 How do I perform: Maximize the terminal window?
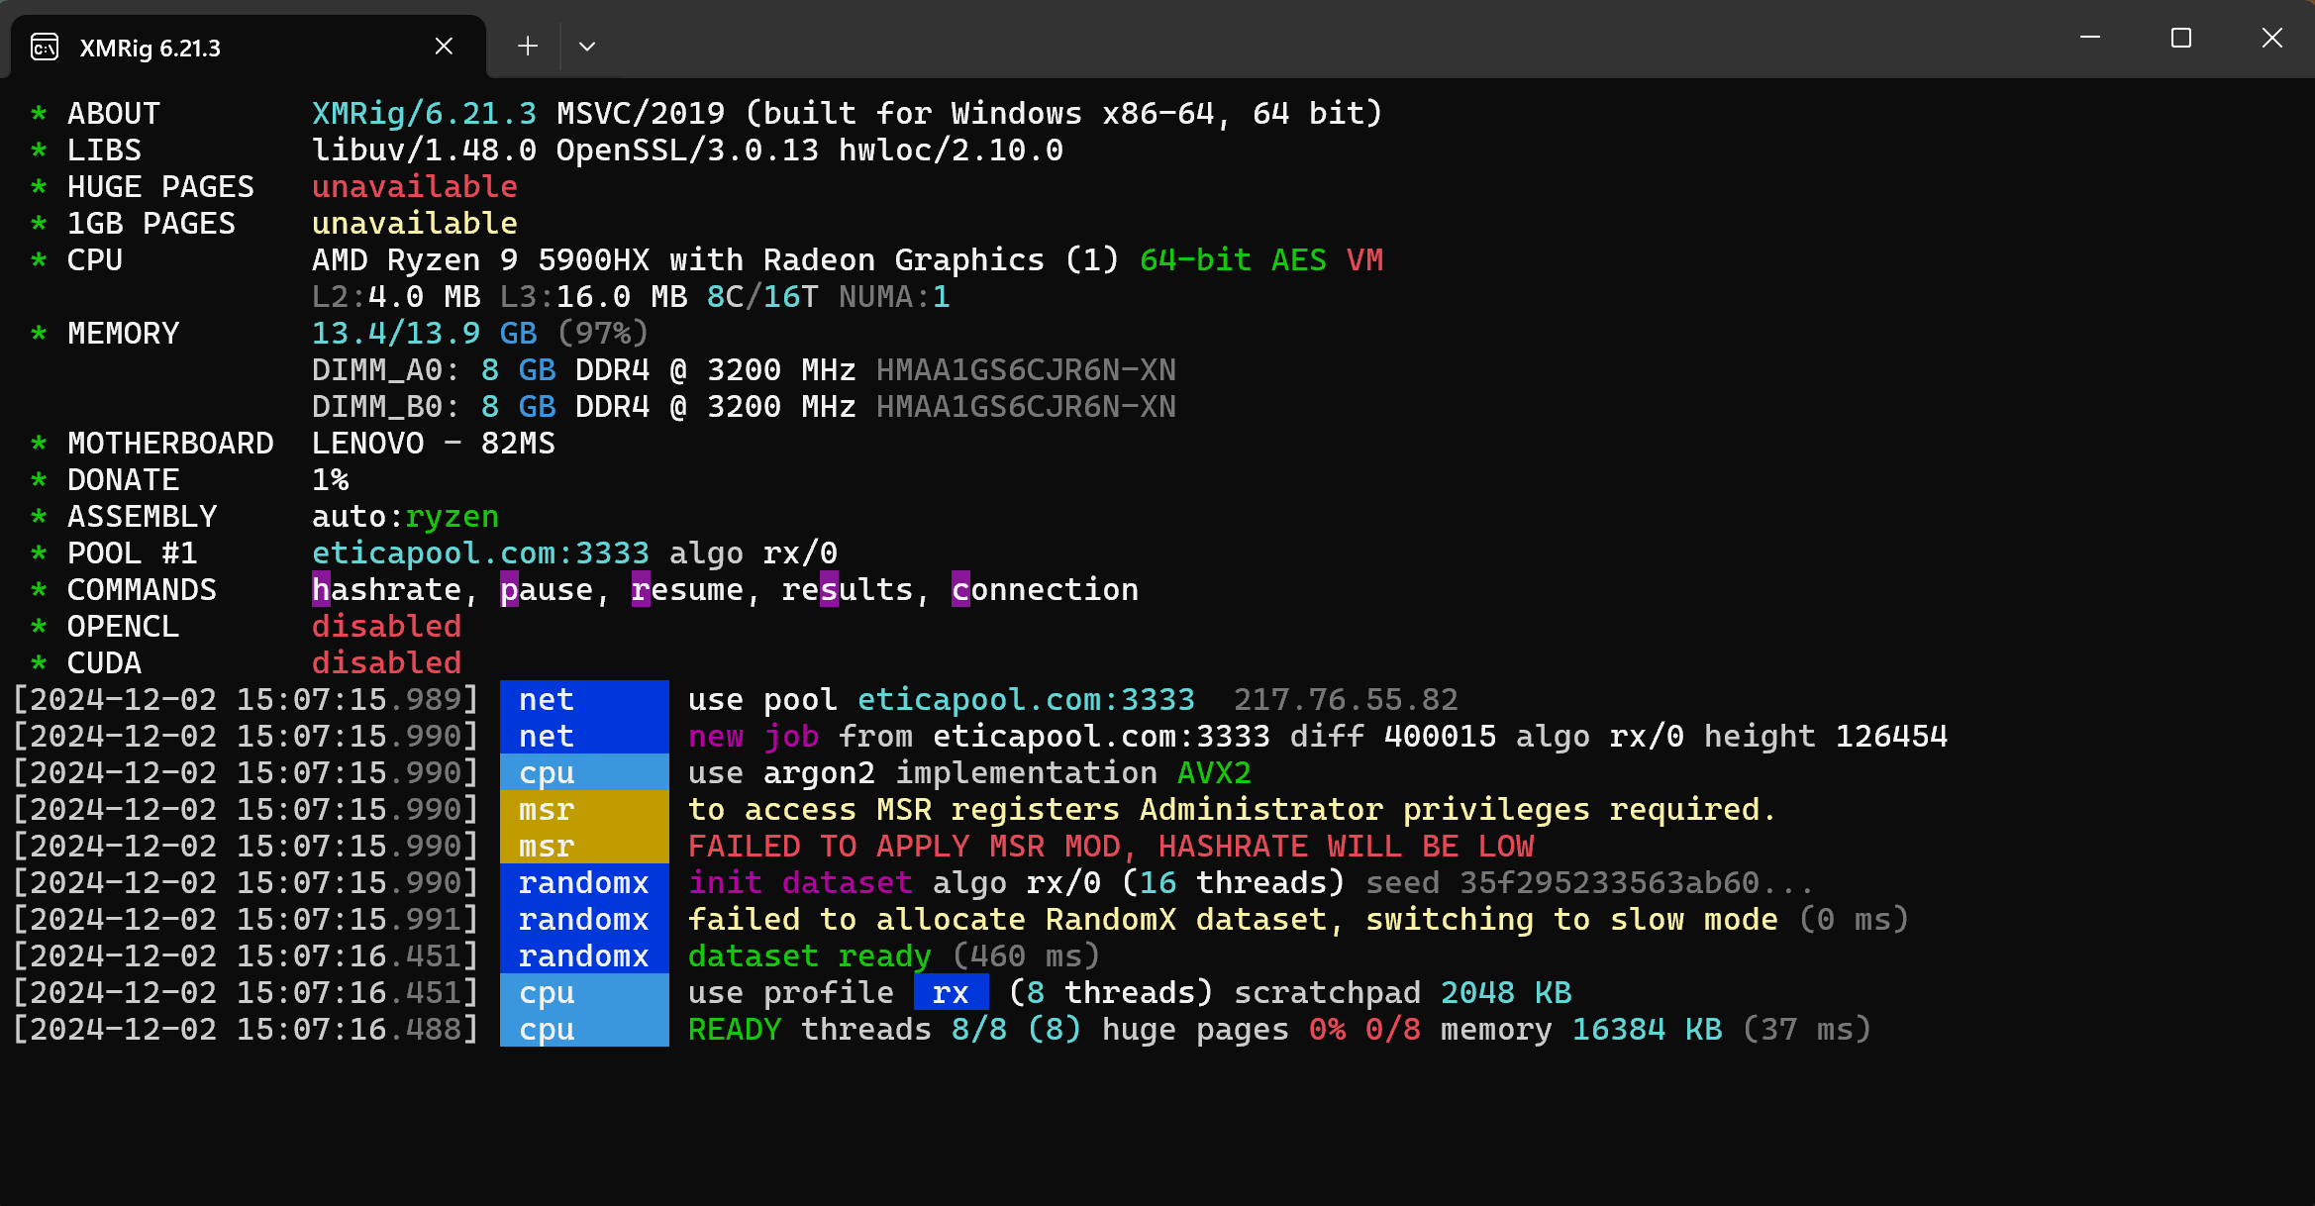click(2181, 38)
